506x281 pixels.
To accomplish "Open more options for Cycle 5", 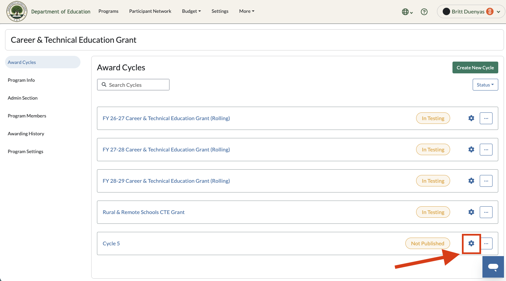I will click(x=486, y=243).
